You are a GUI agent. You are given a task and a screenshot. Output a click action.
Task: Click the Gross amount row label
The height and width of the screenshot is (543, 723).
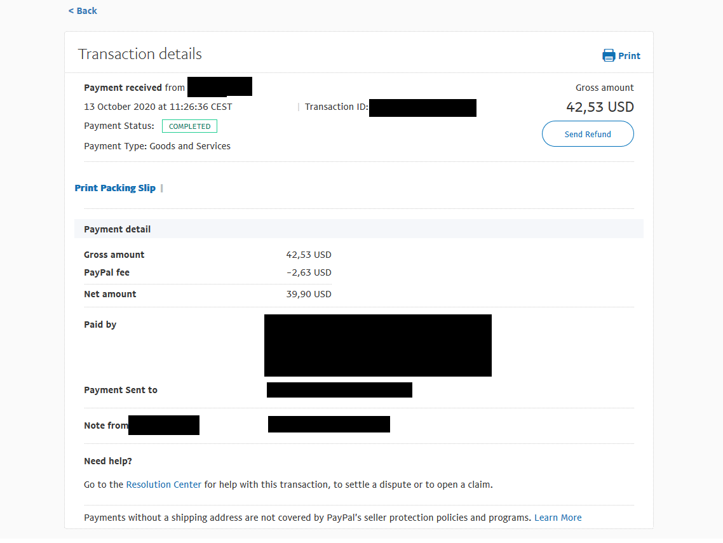tap(114, 255)
